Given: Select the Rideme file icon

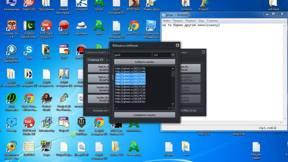Looking at the screenshot, I should (x=169, y=148).
